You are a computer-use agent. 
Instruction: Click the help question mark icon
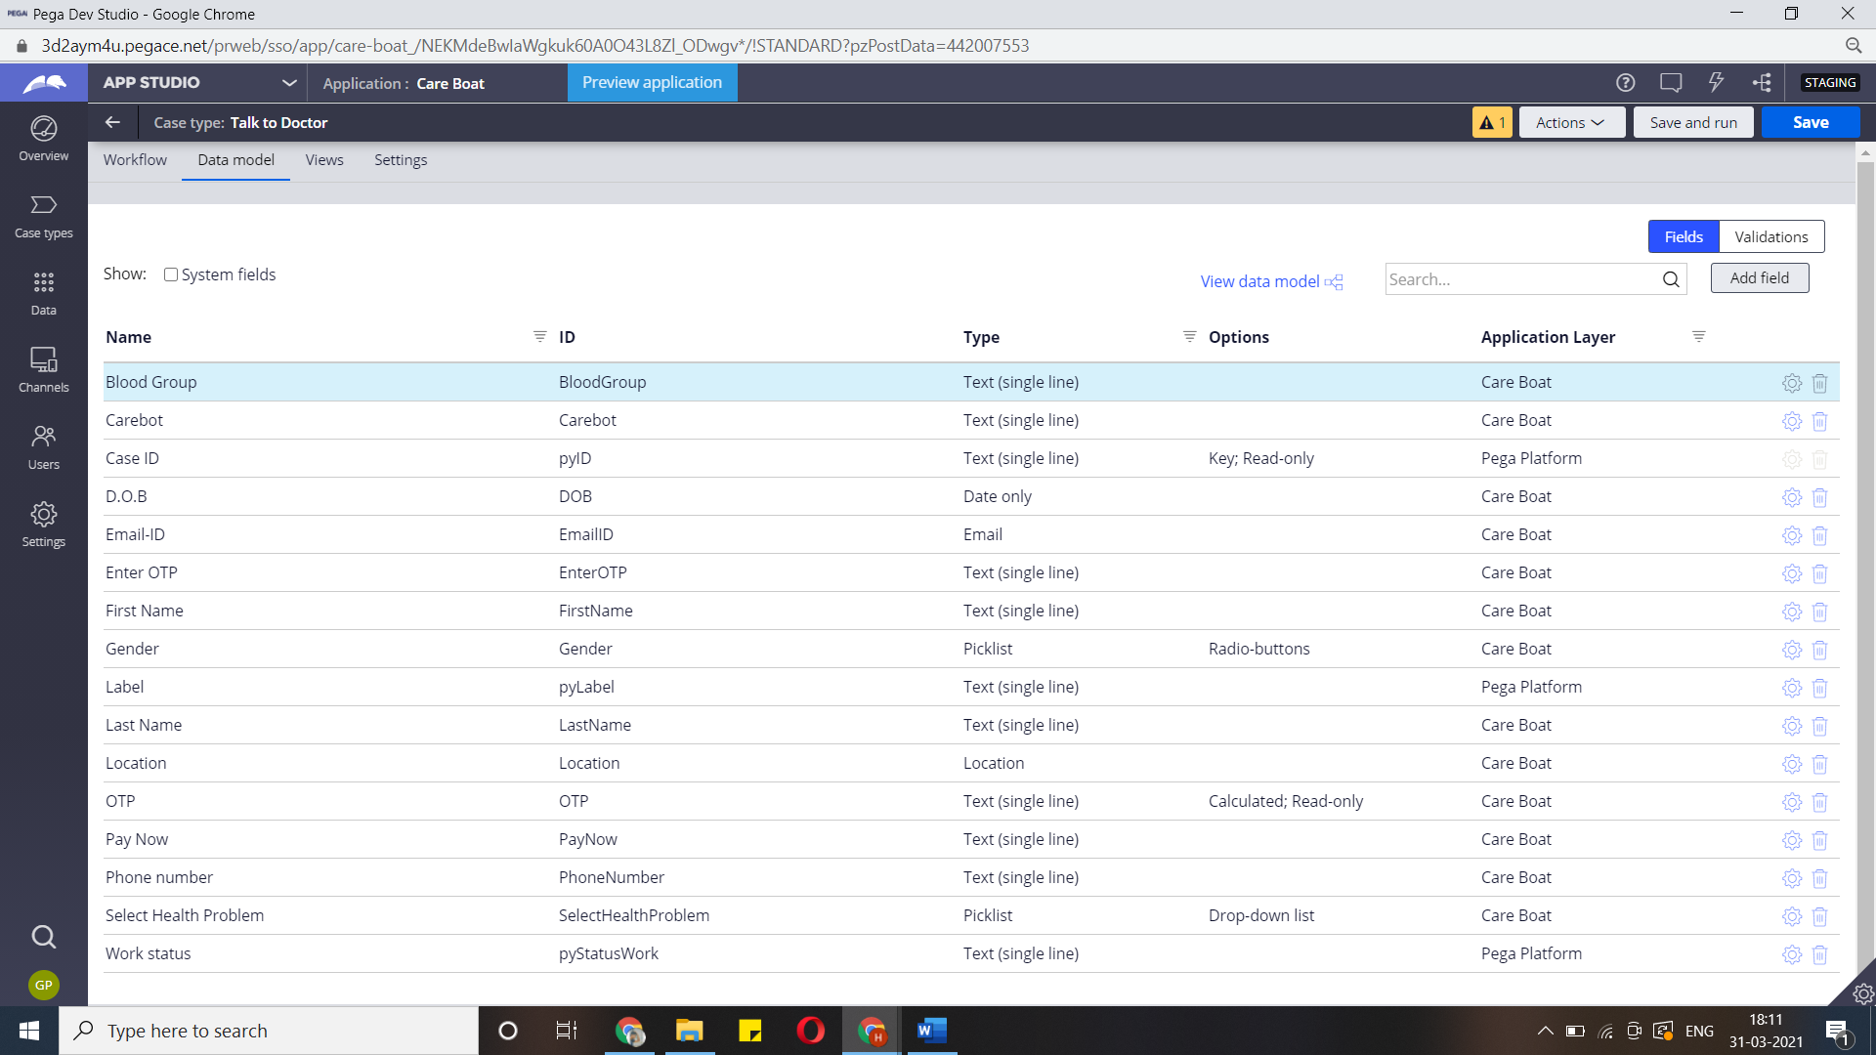click(x=1625, y=83)
